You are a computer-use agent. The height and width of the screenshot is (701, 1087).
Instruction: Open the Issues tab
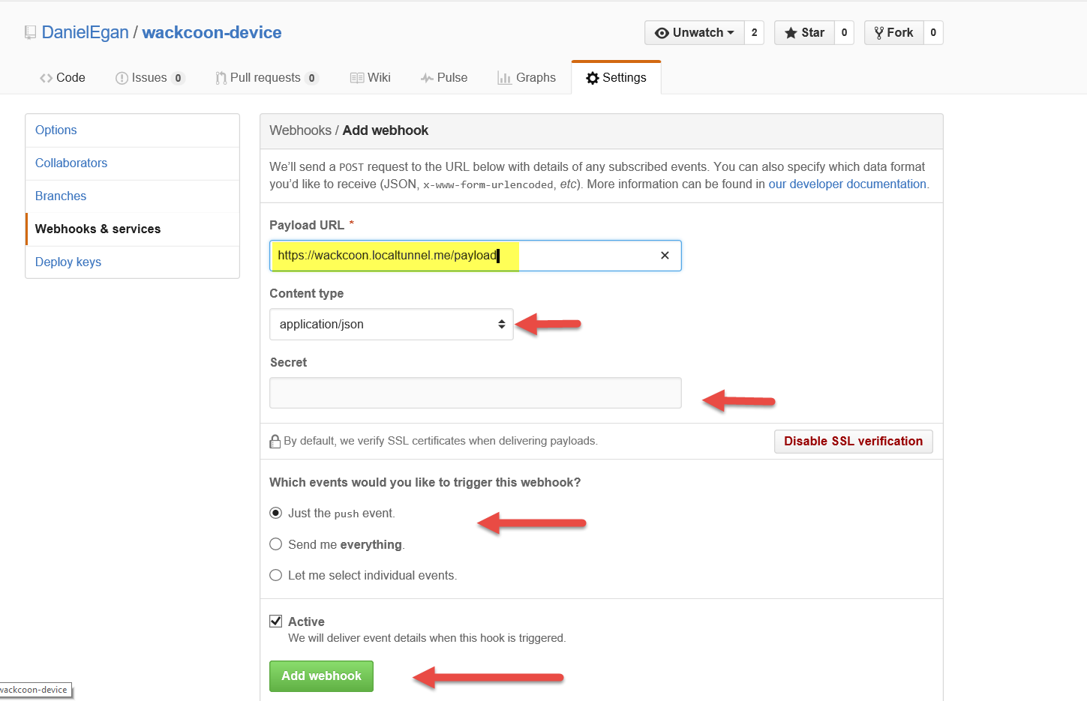[149, 78]
